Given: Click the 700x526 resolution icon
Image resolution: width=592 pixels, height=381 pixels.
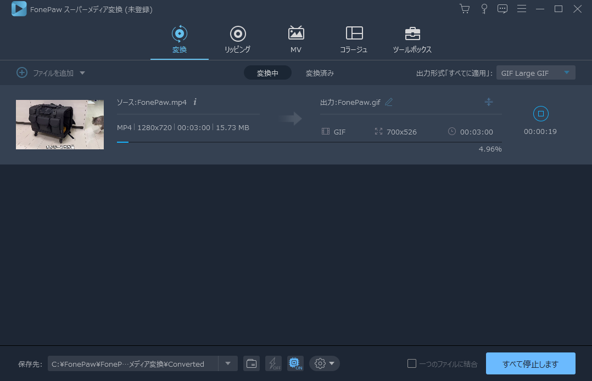Looking at the screenshot, I should click(378, 131).
